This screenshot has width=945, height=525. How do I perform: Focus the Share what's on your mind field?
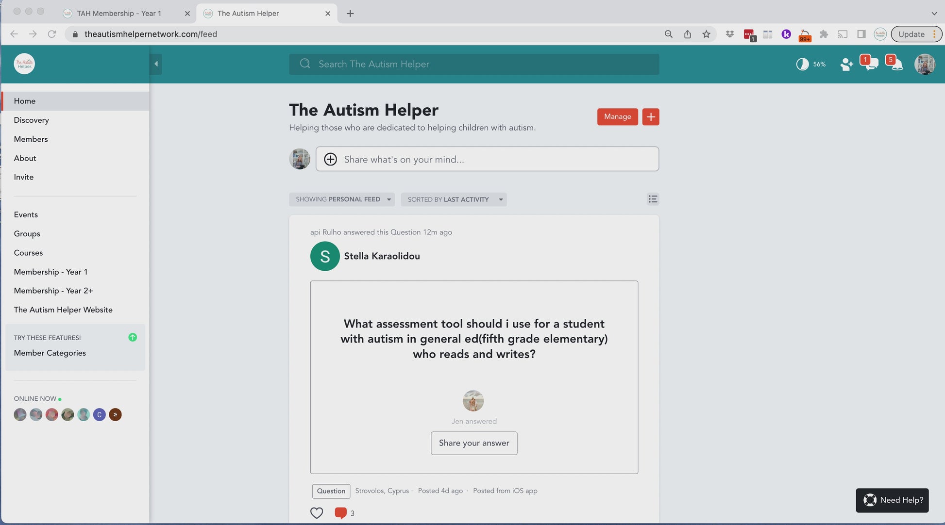pyautogui.click(x=487, y=159)
